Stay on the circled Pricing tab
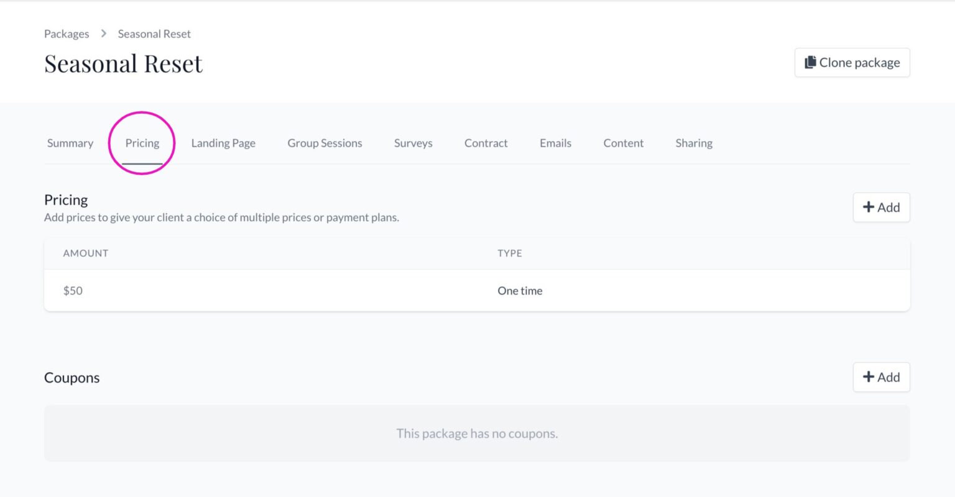The width and height of the screenshot is (955, 497). 142,143
